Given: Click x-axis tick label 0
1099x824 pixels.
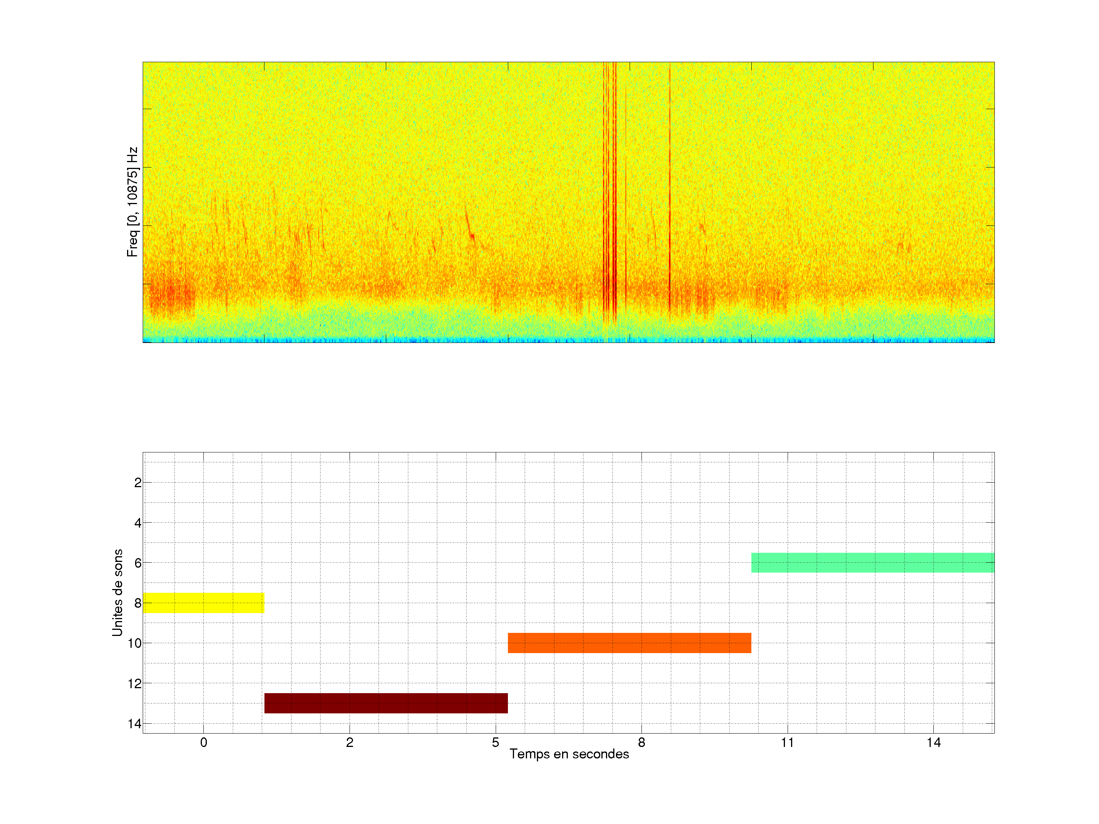Looking at the screenshot, I should tap(204, 742).
